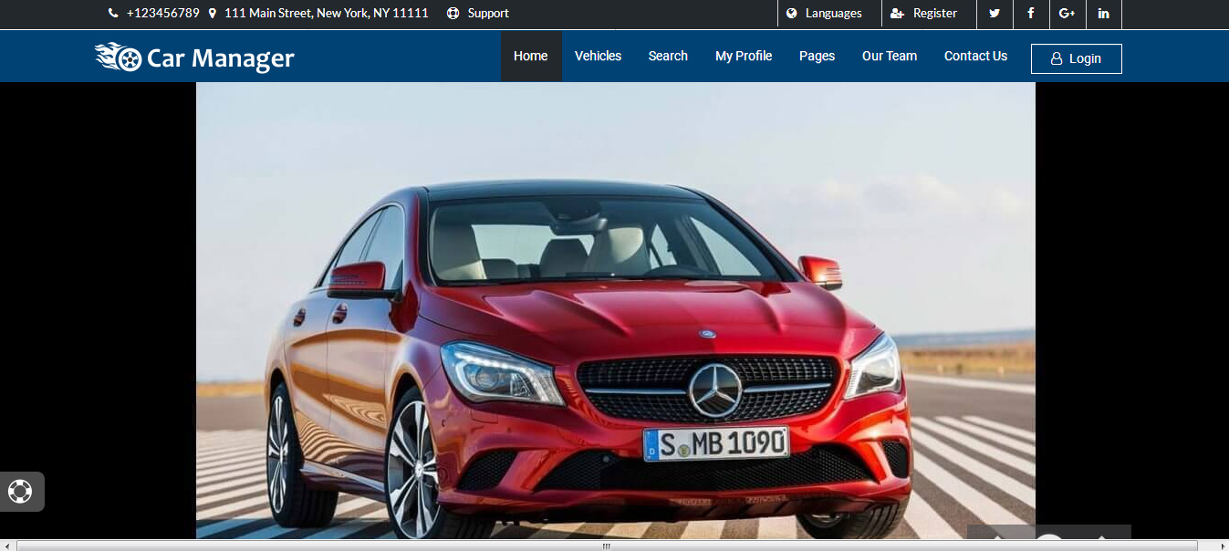The width and height of the screenshot is (1229, 551).
Task: Click the address 111 Main Street, New York
Action: (326, 14)
